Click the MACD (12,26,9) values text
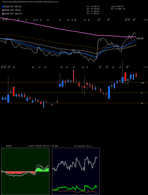Viewport: 148px width, 195px height. [40, 146]
